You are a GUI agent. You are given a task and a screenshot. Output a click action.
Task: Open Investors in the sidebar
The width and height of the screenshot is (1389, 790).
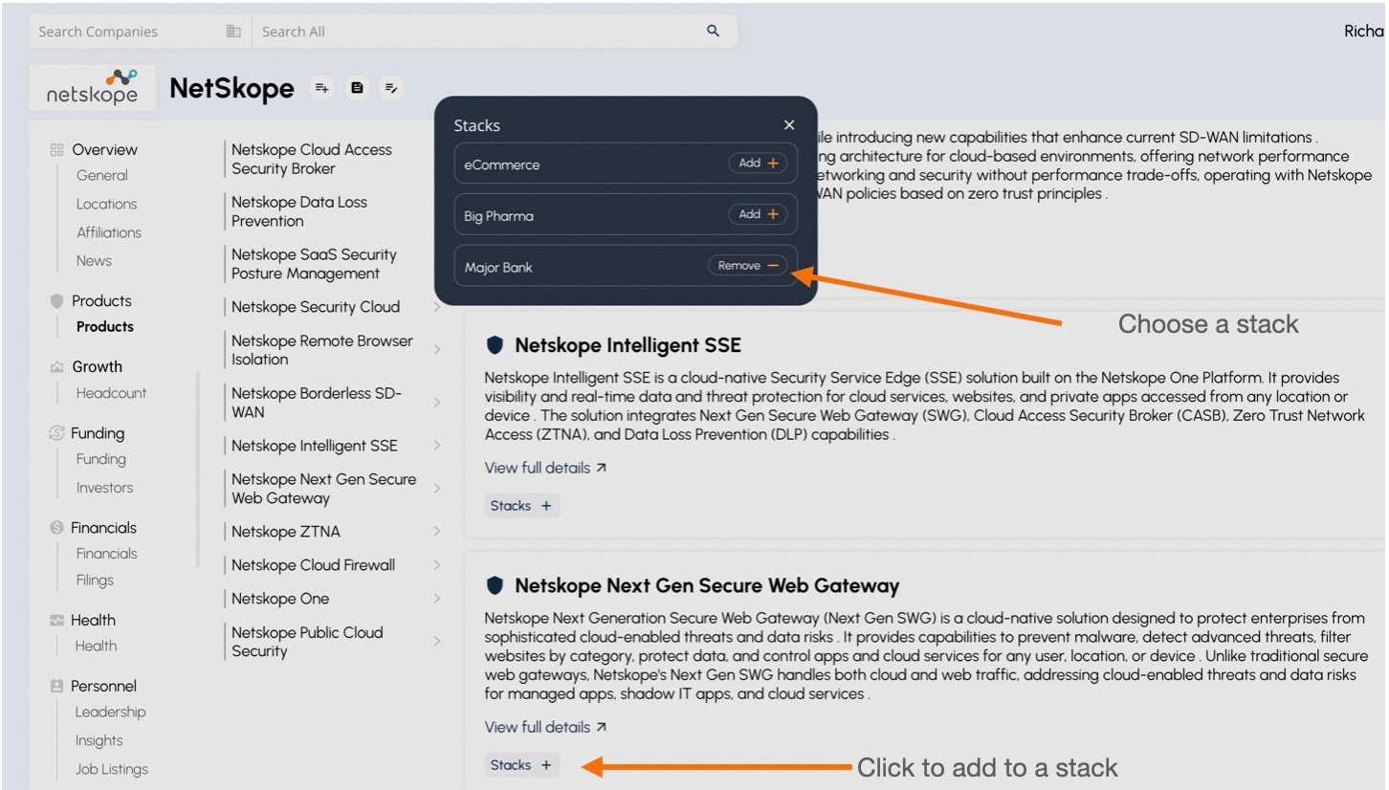(x=105, y=488)
